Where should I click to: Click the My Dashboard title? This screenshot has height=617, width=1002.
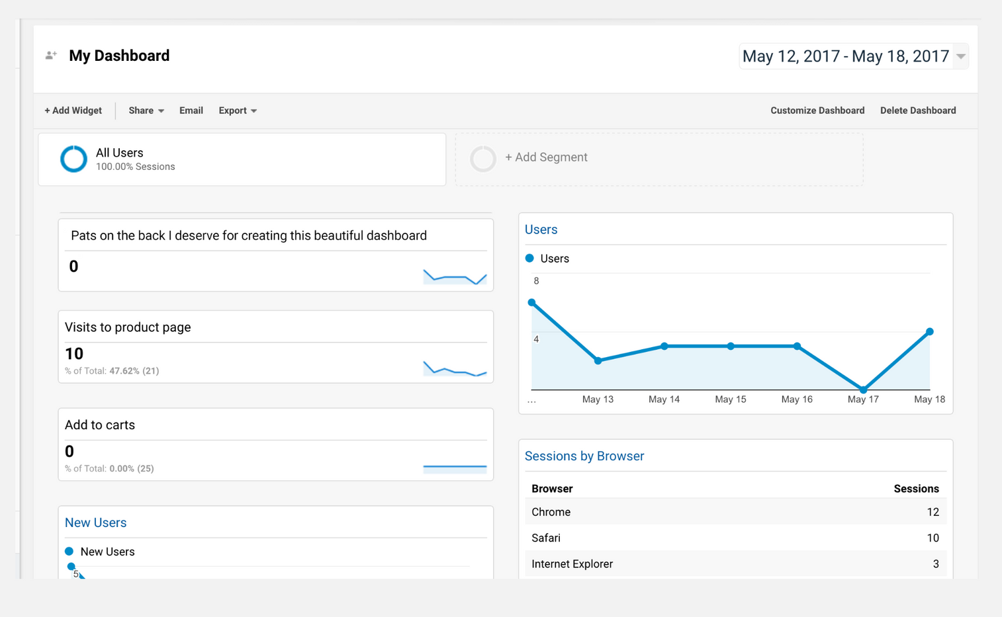(x=119, y=56)
